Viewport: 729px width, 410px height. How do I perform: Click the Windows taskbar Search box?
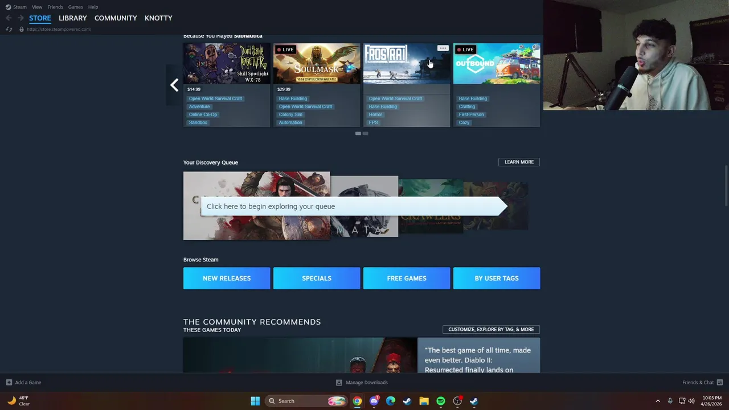pyautogui.click(x=306, y=401)
